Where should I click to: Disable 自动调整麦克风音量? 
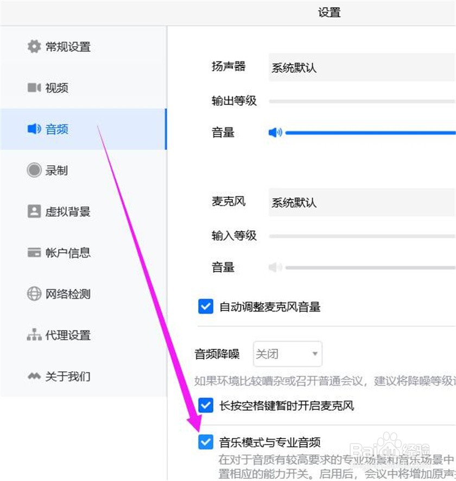(205, 307)
